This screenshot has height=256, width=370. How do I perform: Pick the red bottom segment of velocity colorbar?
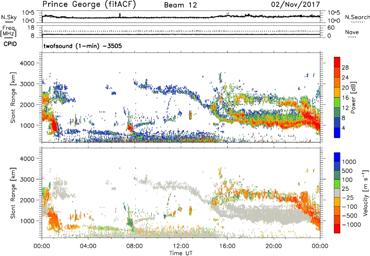[x=337, y=229]
